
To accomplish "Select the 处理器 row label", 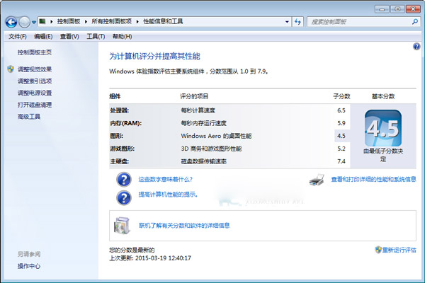I will (119, 110).
